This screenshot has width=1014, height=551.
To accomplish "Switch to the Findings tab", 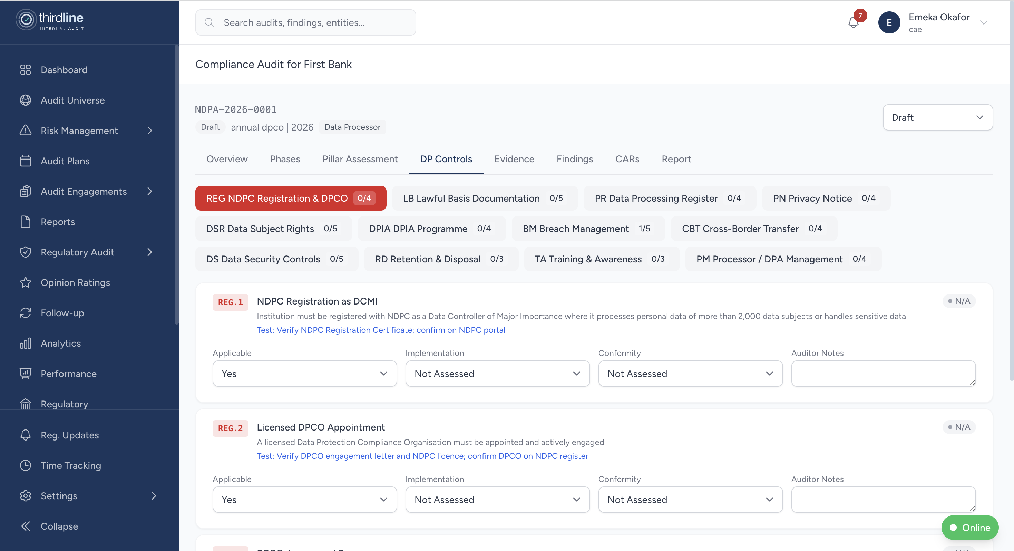I will pyautogui.click(x=575, y=159).
